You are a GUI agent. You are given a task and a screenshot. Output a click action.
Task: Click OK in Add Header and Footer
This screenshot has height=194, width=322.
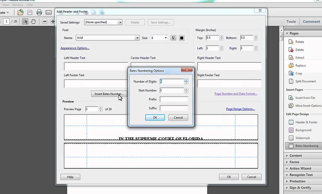(x=229, y=177)
